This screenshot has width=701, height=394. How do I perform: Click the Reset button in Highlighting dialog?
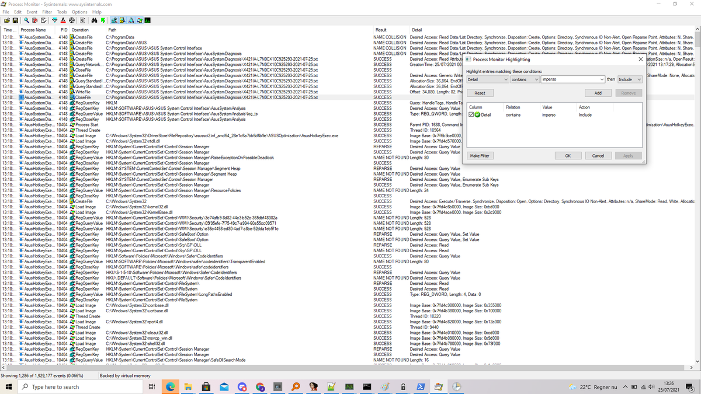coord(480,93)
